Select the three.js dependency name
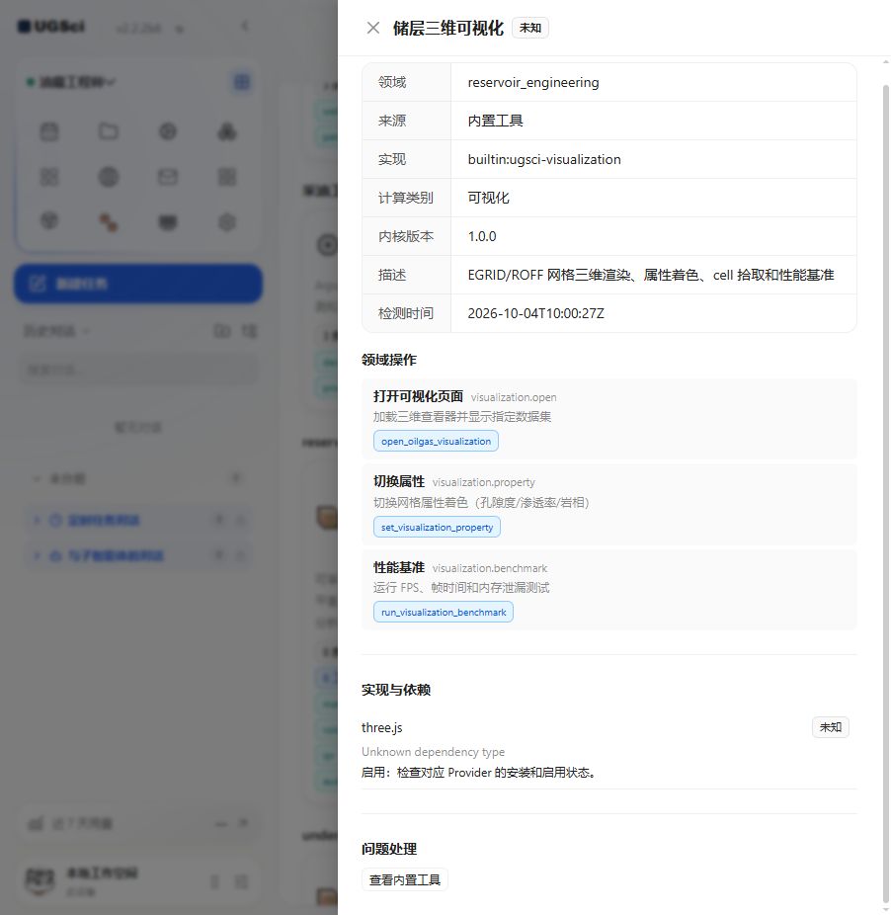The width and height of the screenshot is (891, 915). pyautogui.click(x=381, y=727)
